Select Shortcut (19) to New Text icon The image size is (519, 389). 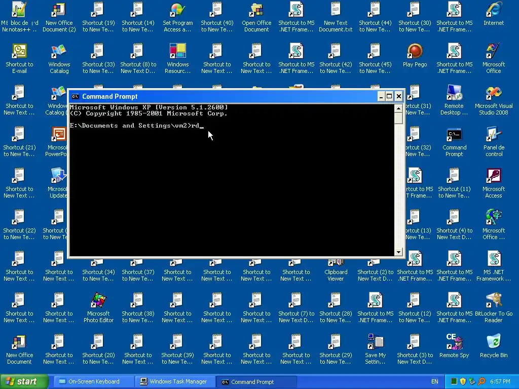98,17
